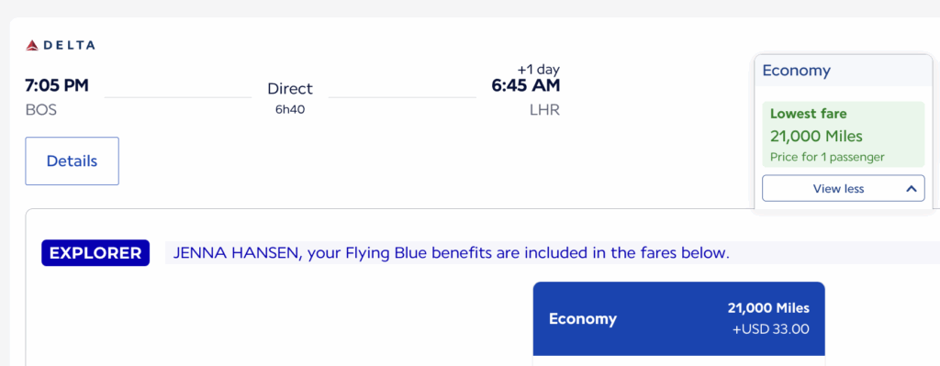Click 21,000 Miles in the blue Economy card
Viewport: 940px width, 366px height.
point(768,308)
